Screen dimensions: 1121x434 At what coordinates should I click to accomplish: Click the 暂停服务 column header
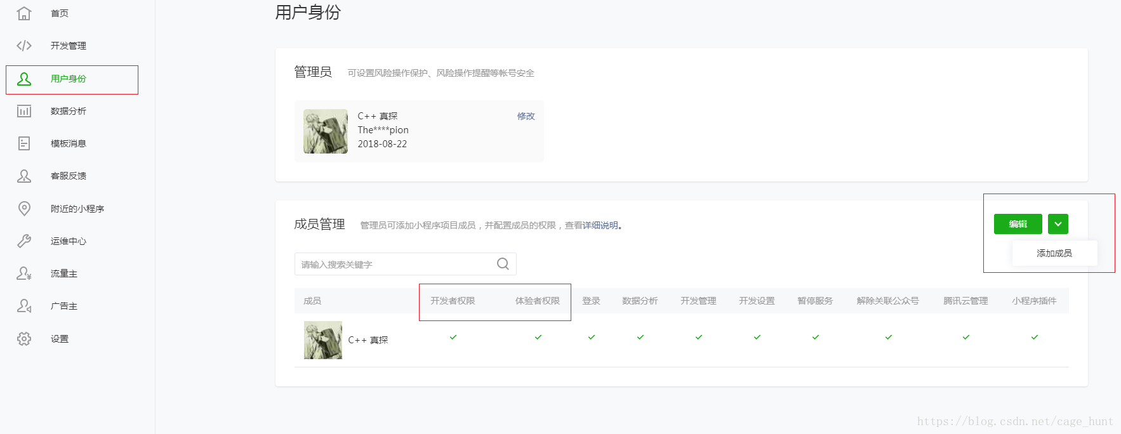pos(815,301)
